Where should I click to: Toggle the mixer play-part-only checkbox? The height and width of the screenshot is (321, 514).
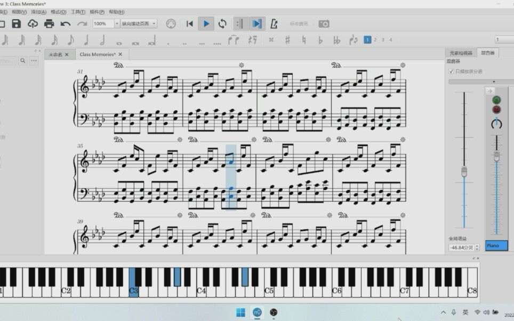[451, 71]
